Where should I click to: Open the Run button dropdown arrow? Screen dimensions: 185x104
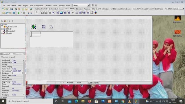21,13
